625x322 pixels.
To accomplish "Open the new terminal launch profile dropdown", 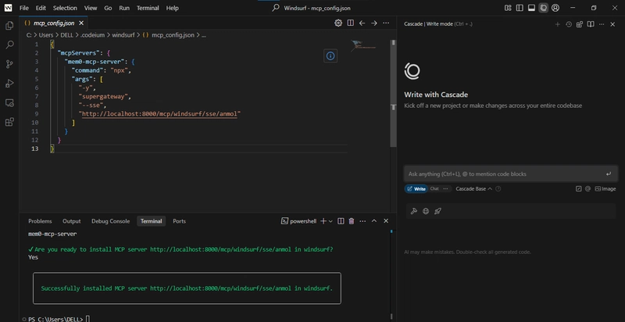I will click(331, 221).
